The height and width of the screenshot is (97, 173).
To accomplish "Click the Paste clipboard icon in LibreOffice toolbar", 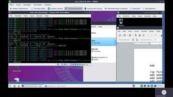I will [x=156, y=35].
